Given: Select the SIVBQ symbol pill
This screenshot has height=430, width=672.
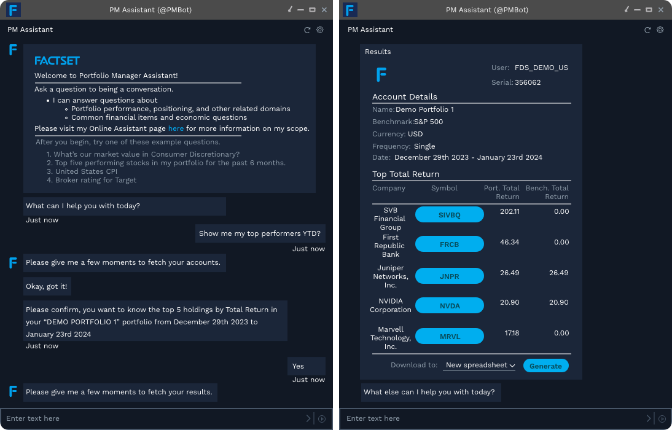Looking at the screenshot, I should tap(450, 214).
